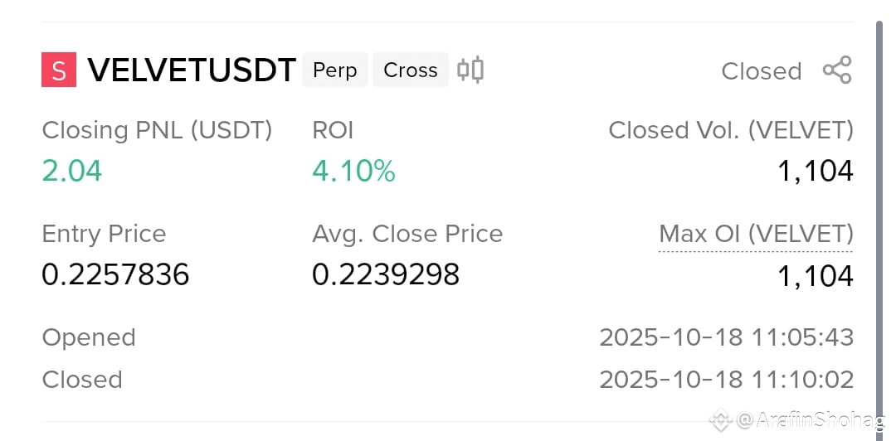Click the Closed status label

(762, 71)
